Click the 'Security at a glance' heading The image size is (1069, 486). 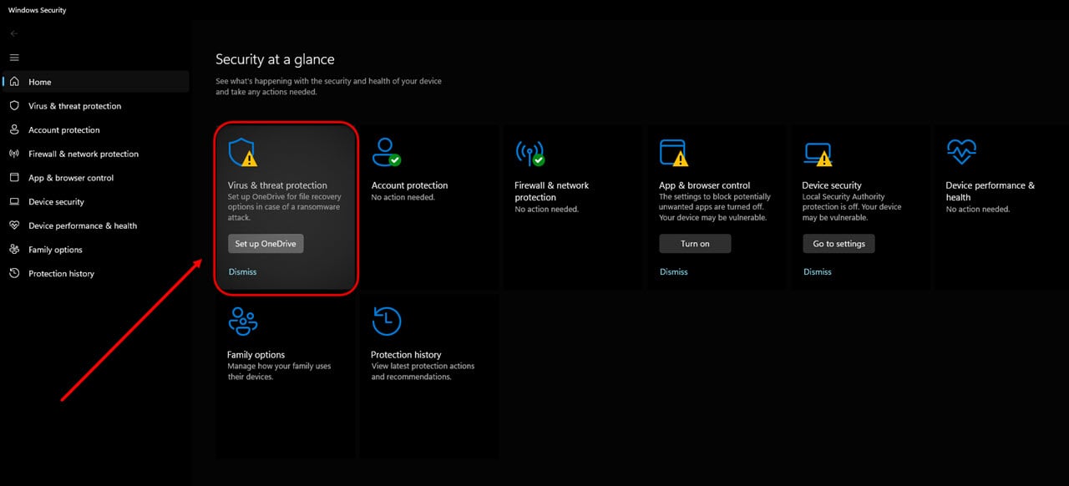(x=275, y=59)
